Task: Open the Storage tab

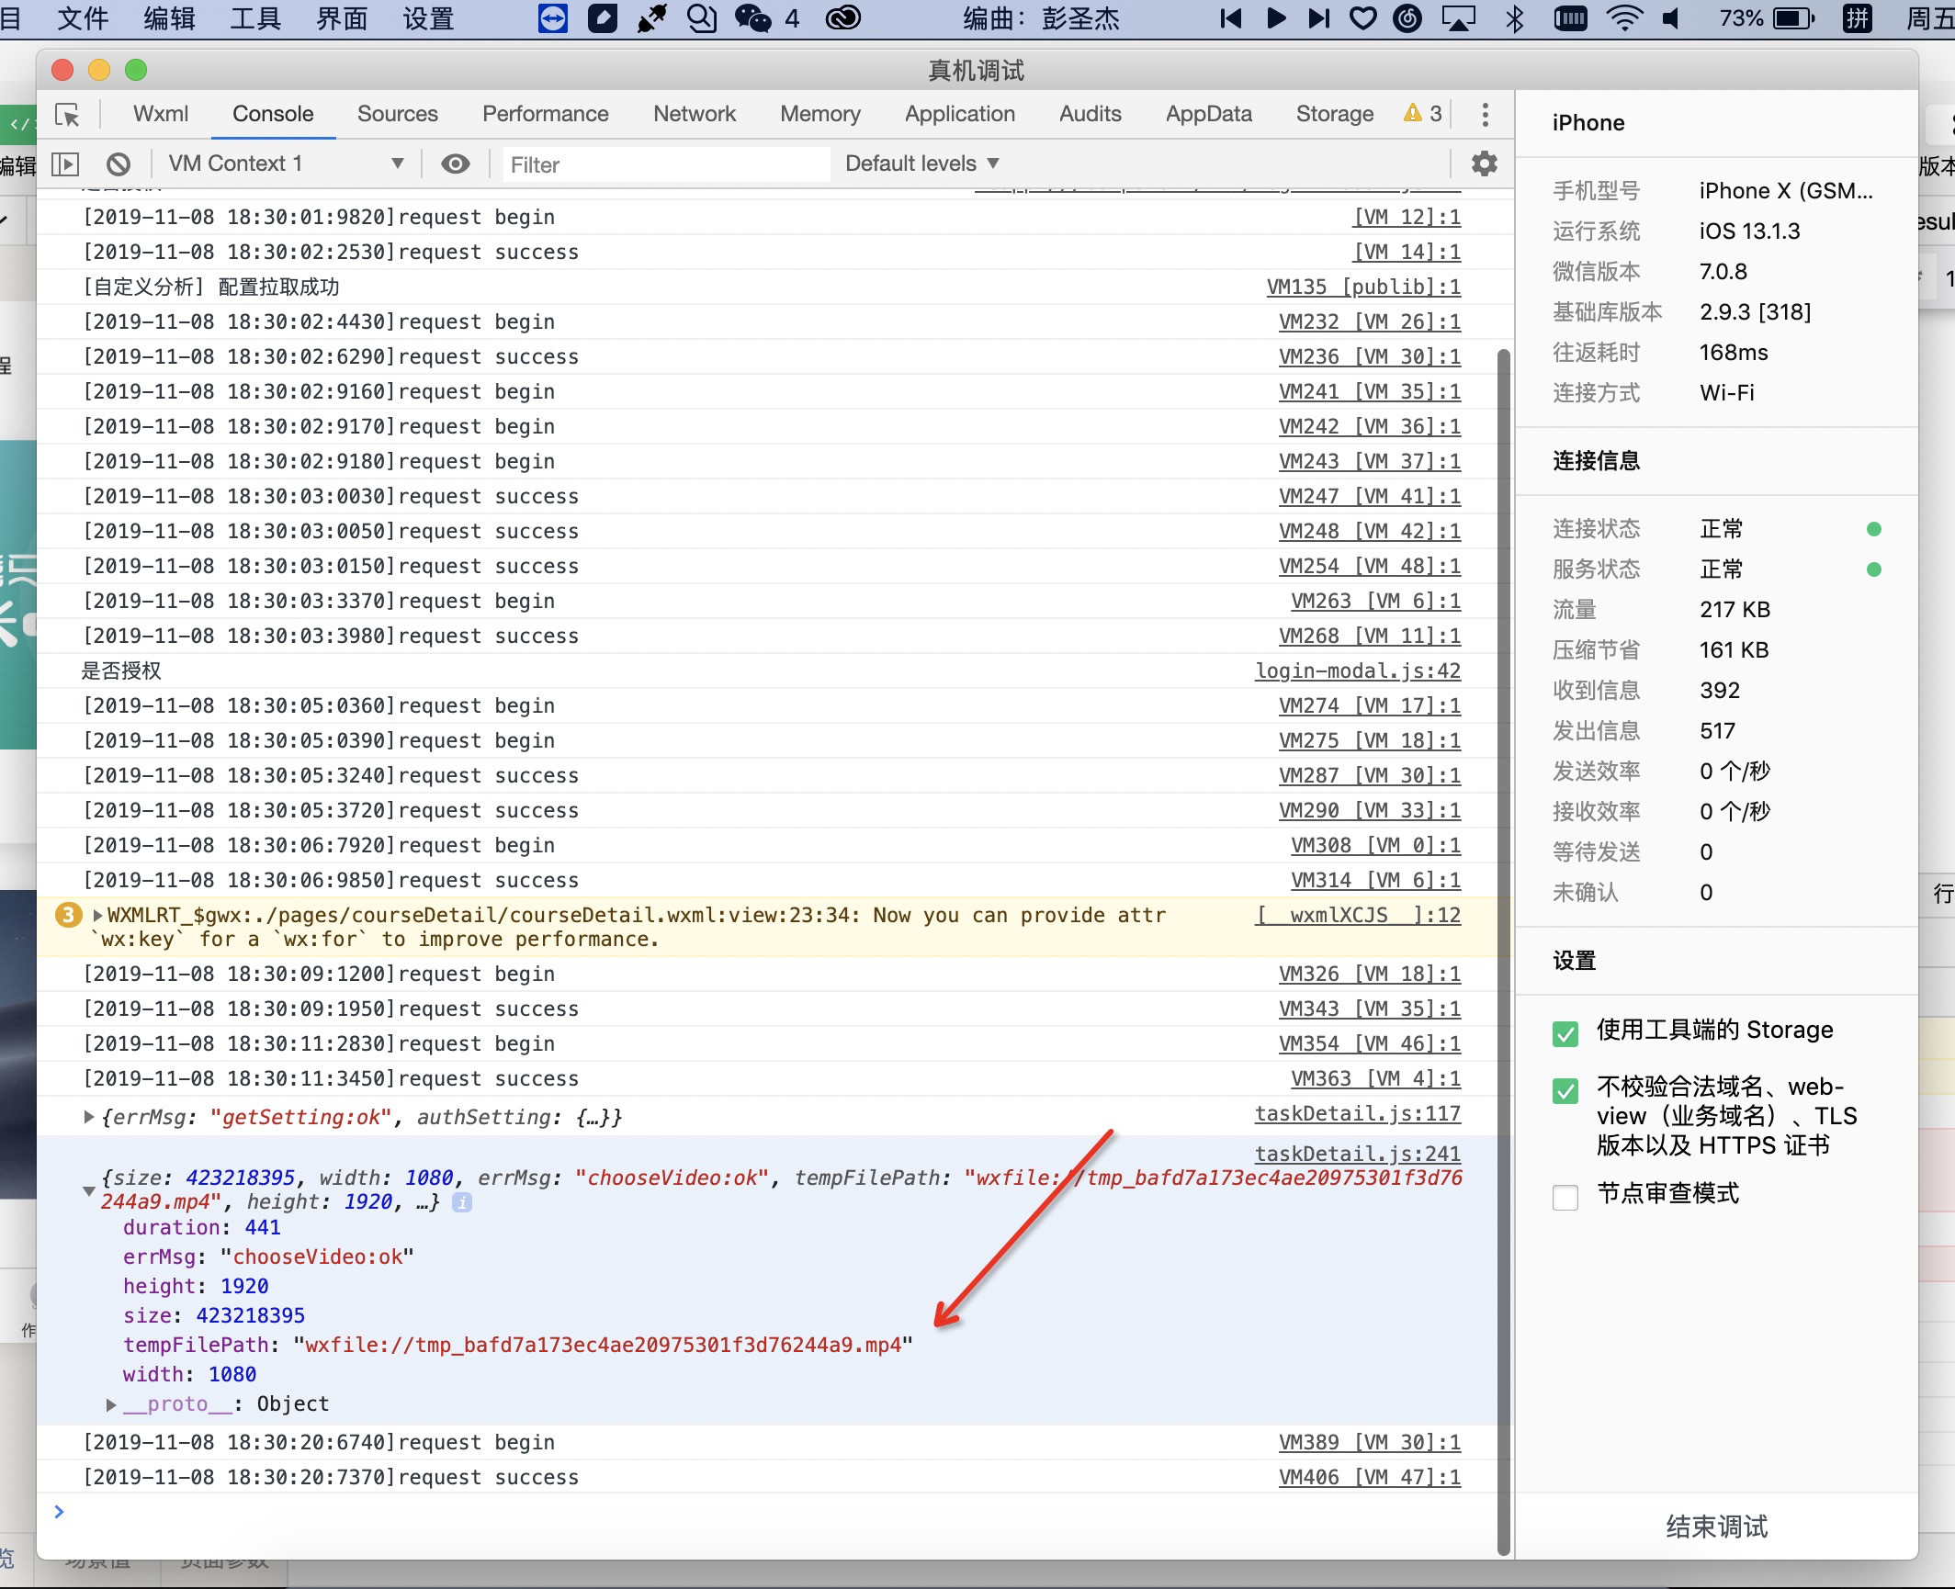Action: click(x=1335, y=114)
